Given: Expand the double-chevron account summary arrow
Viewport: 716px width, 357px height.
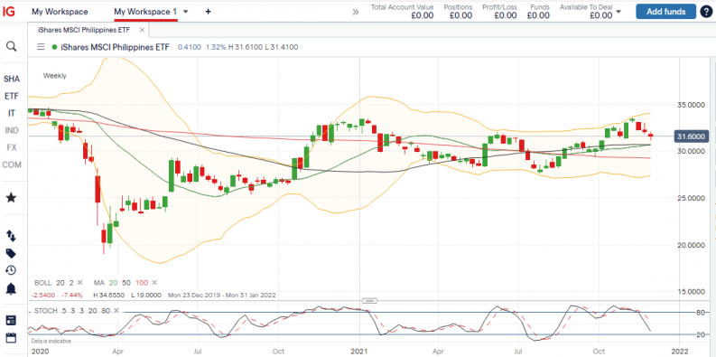Looking at the screenshot, I should pyautogui.click(x=356, y=12).
